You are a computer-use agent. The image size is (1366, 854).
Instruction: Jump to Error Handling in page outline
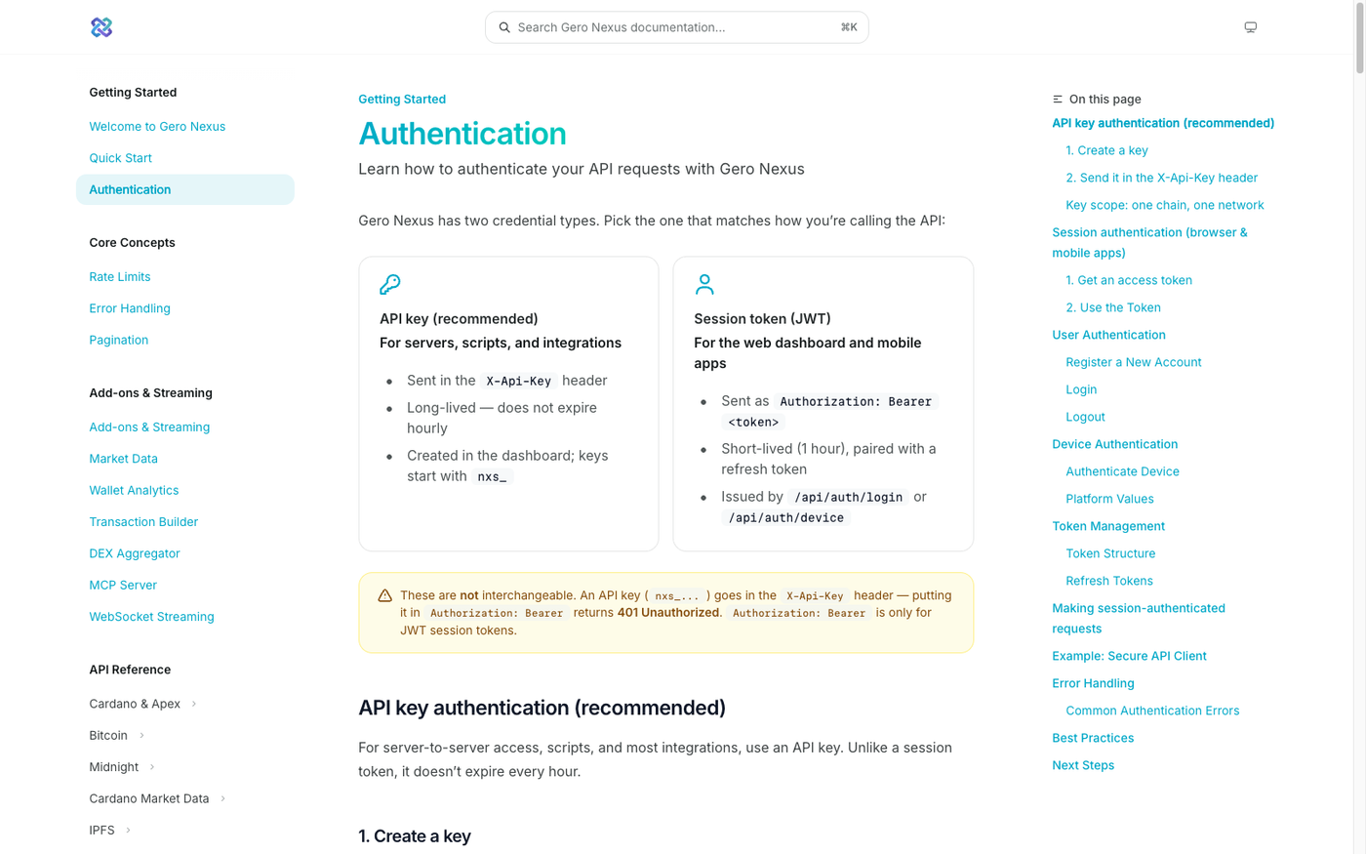pos(1093,683)
